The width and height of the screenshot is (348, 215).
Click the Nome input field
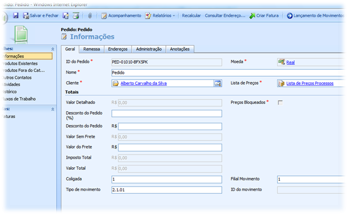tap(228, 73)
